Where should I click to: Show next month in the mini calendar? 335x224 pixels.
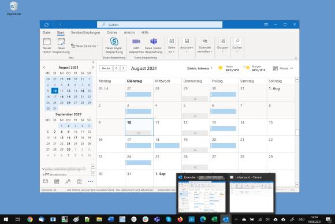(93, 68)
